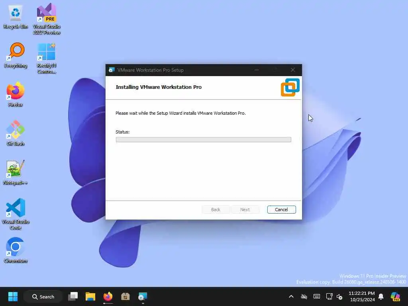Image resolution: width=408 pixels, height=306 pixels.
Task: Open Task View from the taskbar
Action: 73,296
